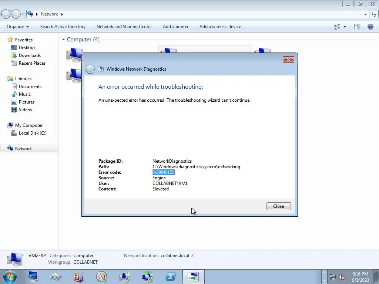
Task: Click the Network breadcrumb in the address bar
Action: pos(49,14)
